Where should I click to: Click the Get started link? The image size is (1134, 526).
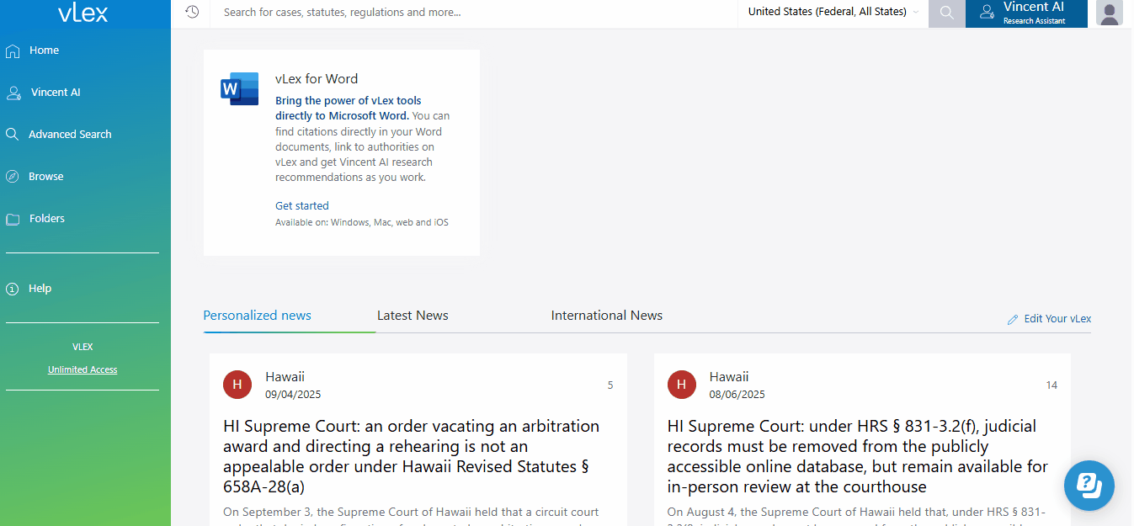301,205
